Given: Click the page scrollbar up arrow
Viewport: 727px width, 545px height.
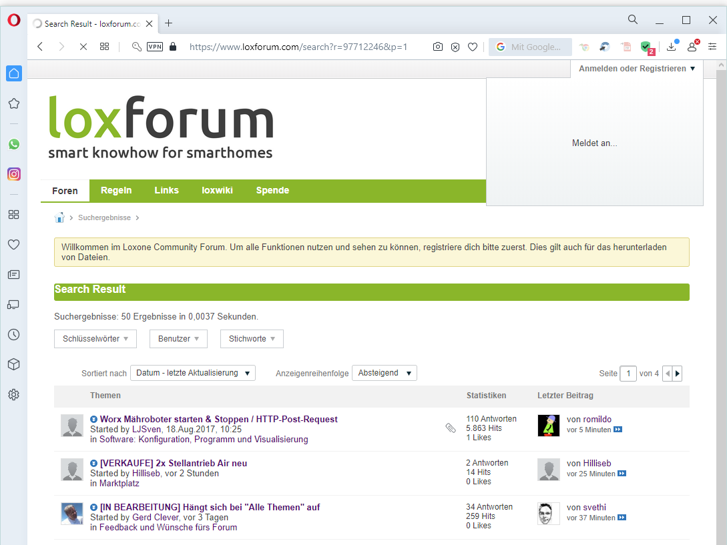Looking at the screenshot, I should (721, 65).
